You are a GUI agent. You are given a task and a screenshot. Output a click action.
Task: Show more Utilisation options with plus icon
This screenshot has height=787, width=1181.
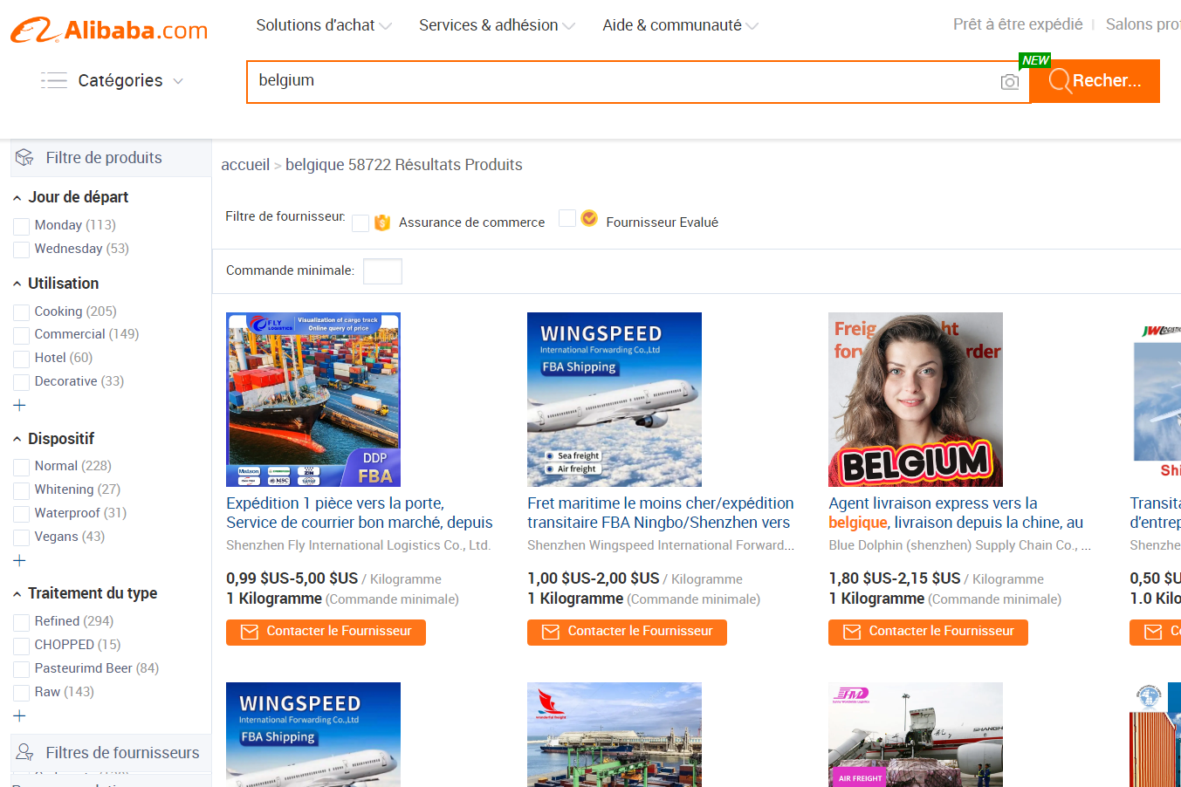tap(19, 405)
